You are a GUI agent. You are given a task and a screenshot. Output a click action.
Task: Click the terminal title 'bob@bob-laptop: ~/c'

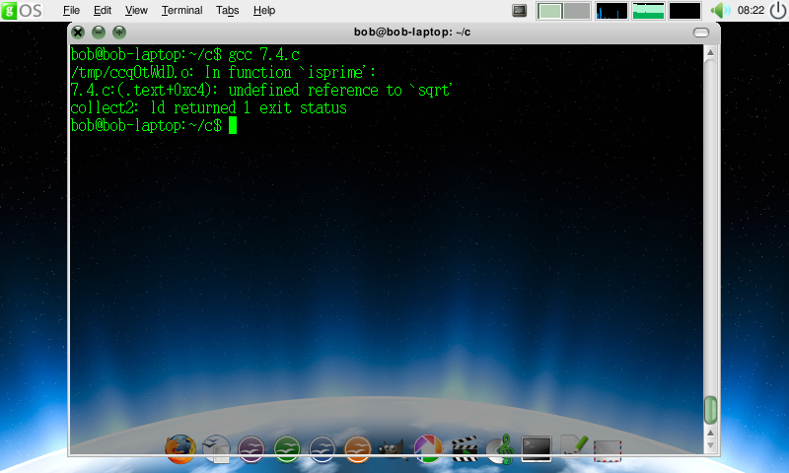(412, 33)
